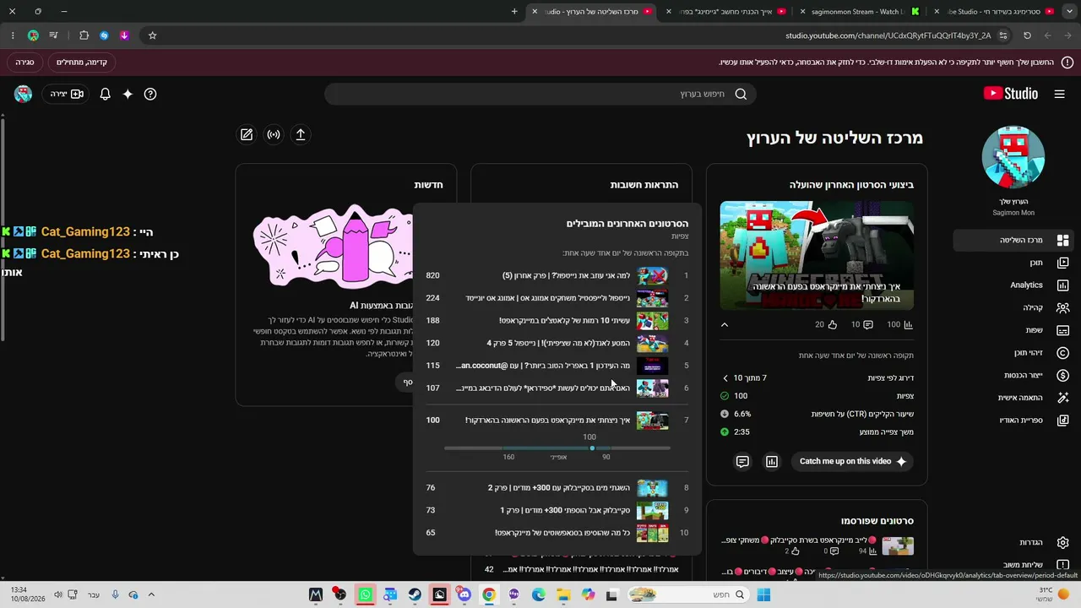1081x608 pixels.
Task: Click the studio.youtube.com address bar URL
Action: tap(888, 35)
